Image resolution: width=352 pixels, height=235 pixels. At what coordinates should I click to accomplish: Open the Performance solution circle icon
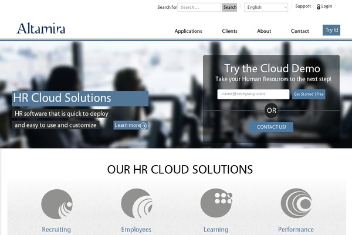click(296, 203)
